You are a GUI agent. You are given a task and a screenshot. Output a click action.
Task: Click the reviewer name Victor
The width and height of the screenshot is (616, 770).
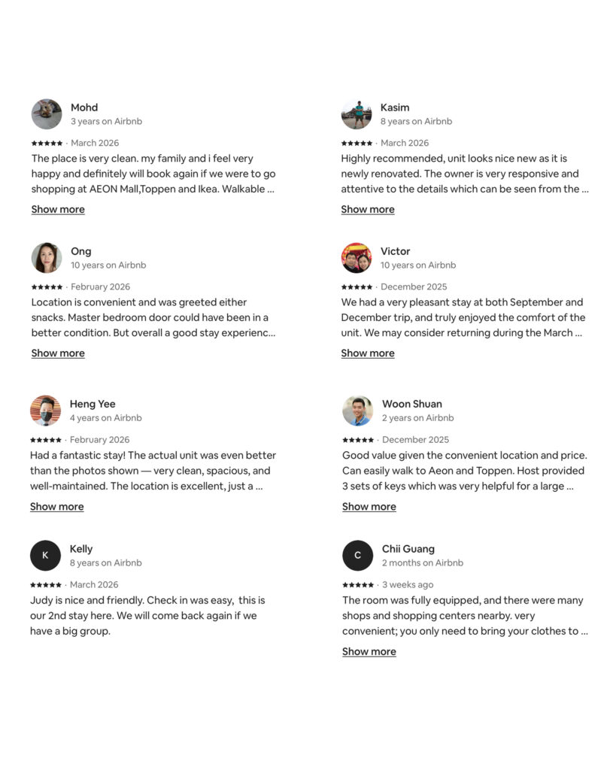point(396,251)
